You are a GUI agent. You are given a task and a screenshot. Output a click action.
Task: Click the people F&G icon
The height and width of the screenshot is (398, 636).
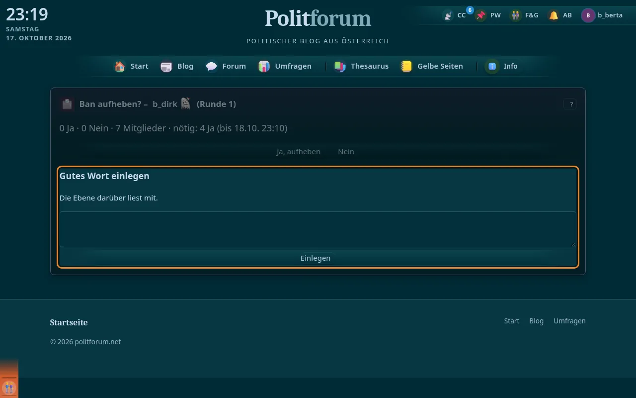click(515, 15)
